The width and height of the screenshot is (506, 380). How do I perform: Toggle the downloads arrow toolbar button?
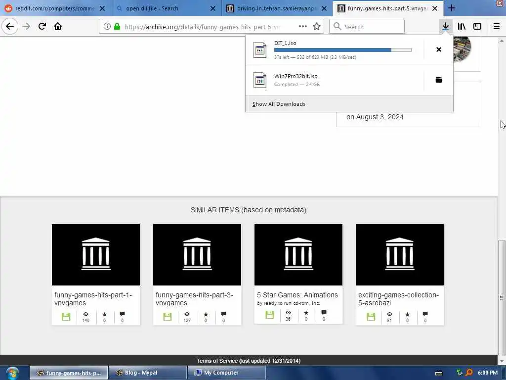click(445, 26)
